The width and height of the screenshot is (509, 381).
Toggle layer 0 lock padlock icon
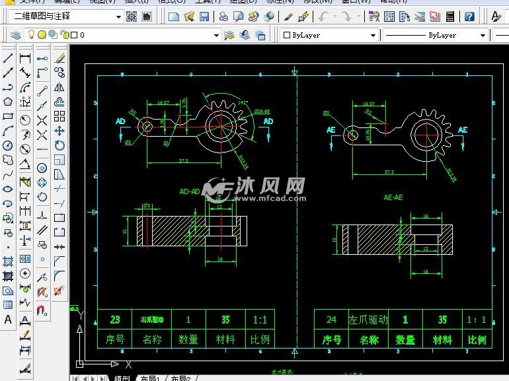65,34
